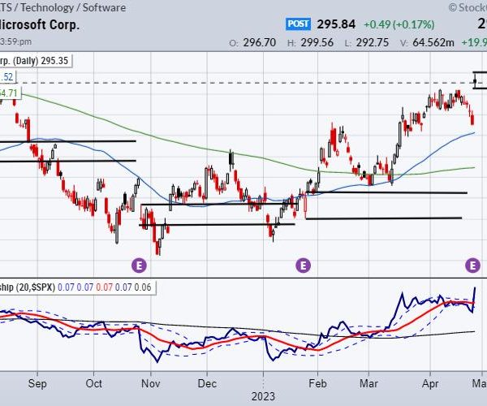Click the earnings E marker after Apr
The image size is (487, 406).
pos(472,266)
